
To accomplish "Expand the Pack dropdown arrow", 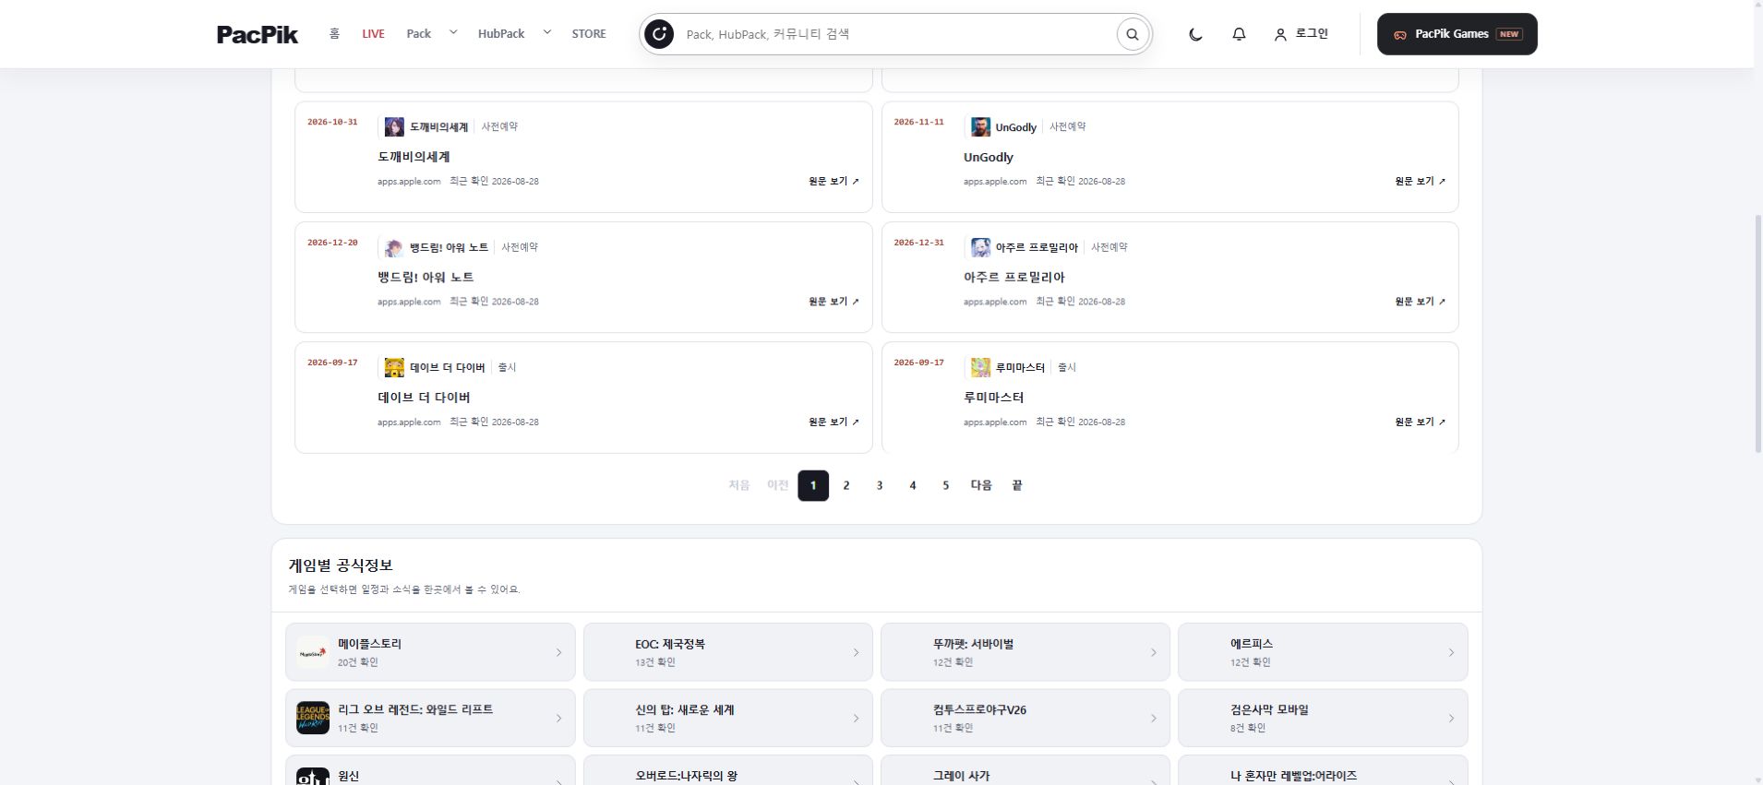I will pyautogui.click(x=453, y=32).
